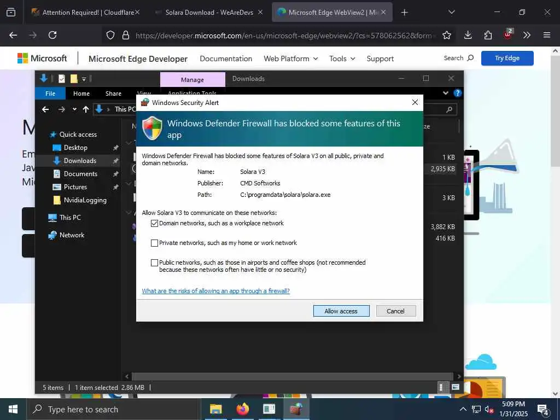Open recent locations dropdown in Explorer
This screenshot has height=420, width=560.
click(74, 109)
